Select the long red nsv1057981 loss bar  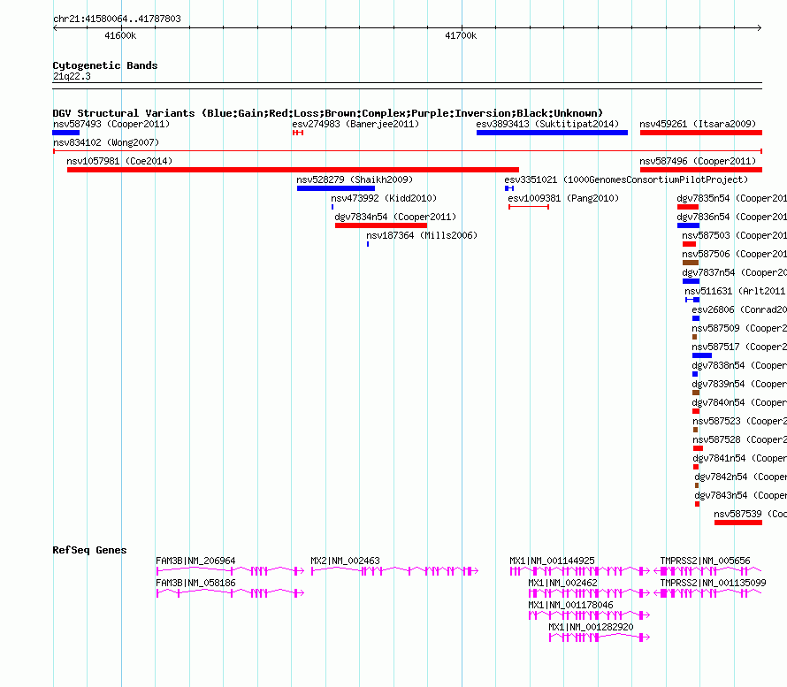(x=293, y=170)
